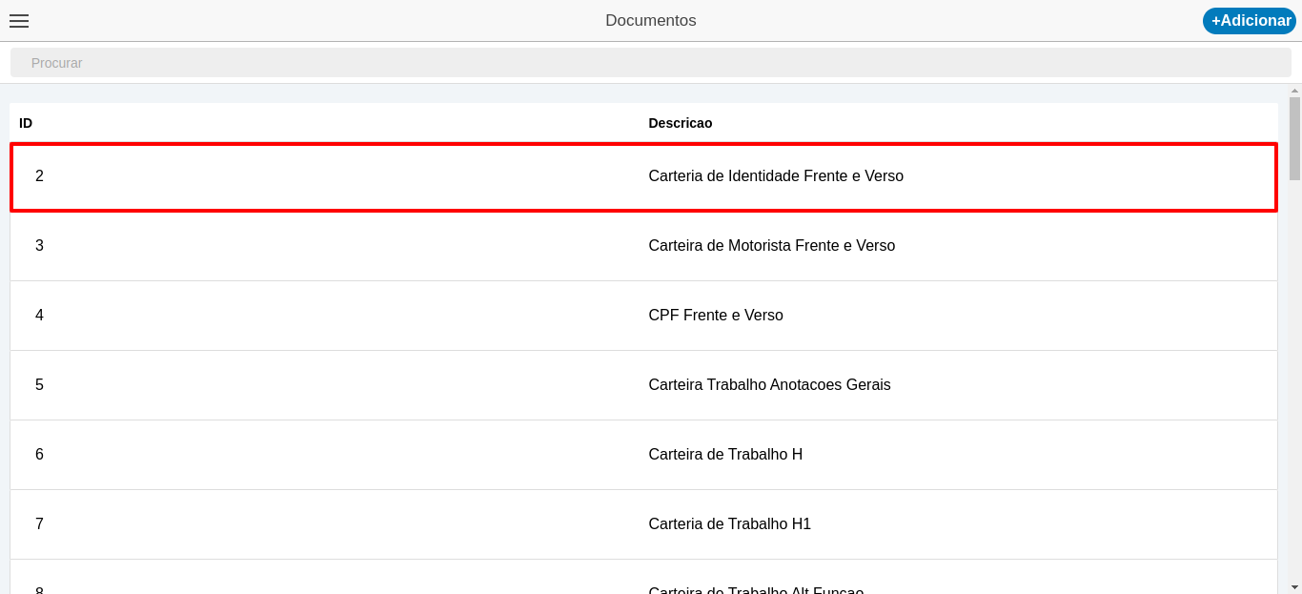
Task: Click the ID cell showing 5
Action: point(39,385)
